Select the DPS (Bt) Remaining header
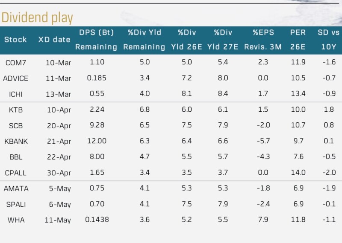The image size is (342, 243). tap(96, 40)
